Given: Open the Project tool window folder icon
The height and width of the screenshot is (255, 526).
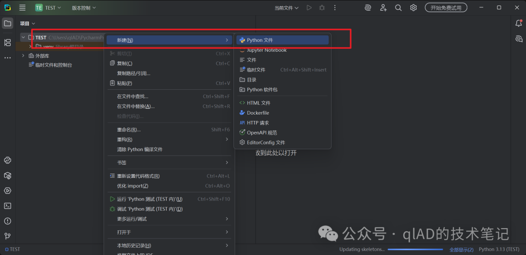Looking at the screenshot, I should click(x=7, y=23).
